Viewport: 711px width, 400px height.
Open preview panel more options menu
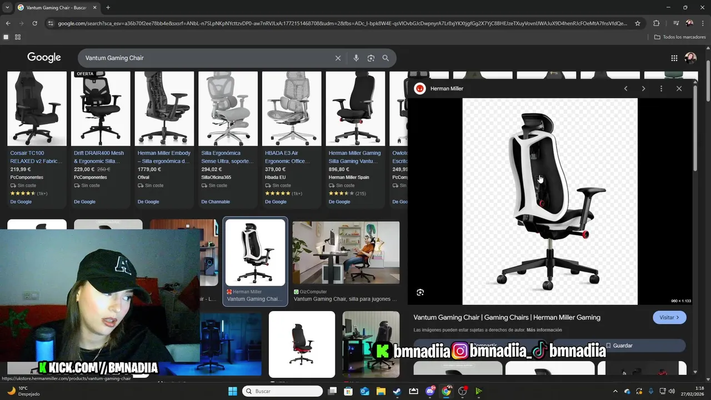[x=661, y=88]
